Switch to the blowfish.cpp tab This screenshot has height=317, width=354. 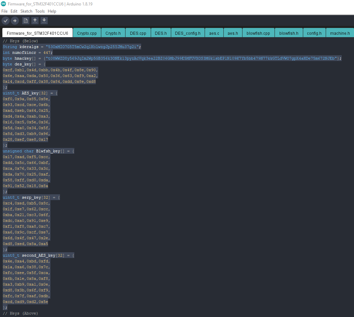coord(258,33)
